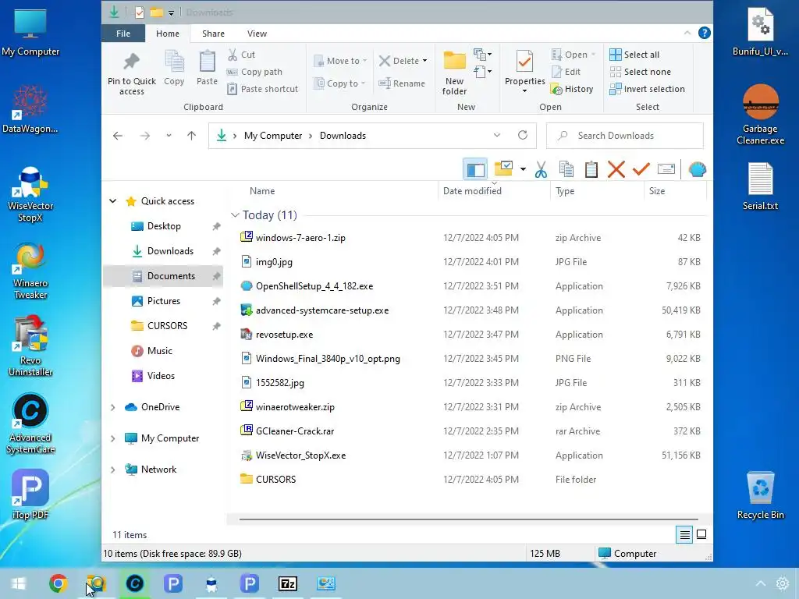Click the clipboard paste toolbar icon
Screen dimensions: 799x599
pyautogui.click(x=591, y=169)
